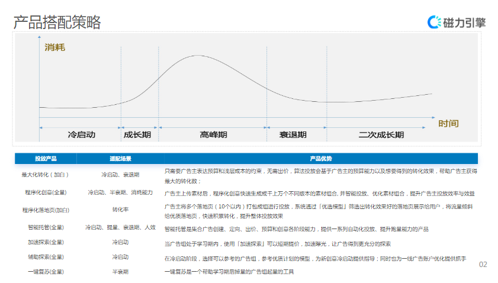498x283 pixels.
Task: Select the 加速探索(全量) cell
Action: click(x=46, y=242)
